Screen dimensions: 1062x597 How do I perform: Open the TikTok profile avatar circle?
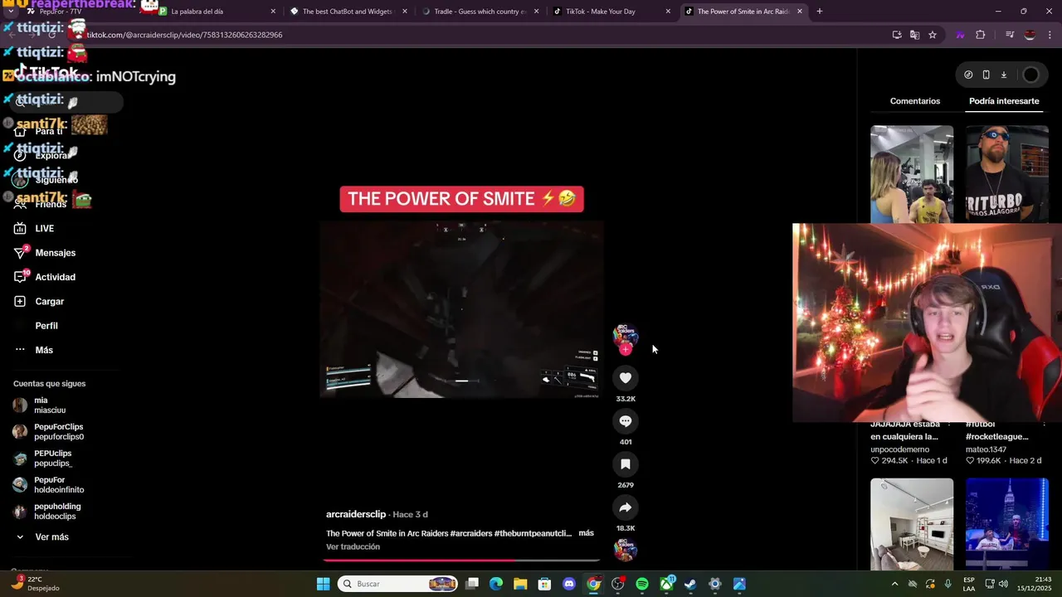(1030, 75)
